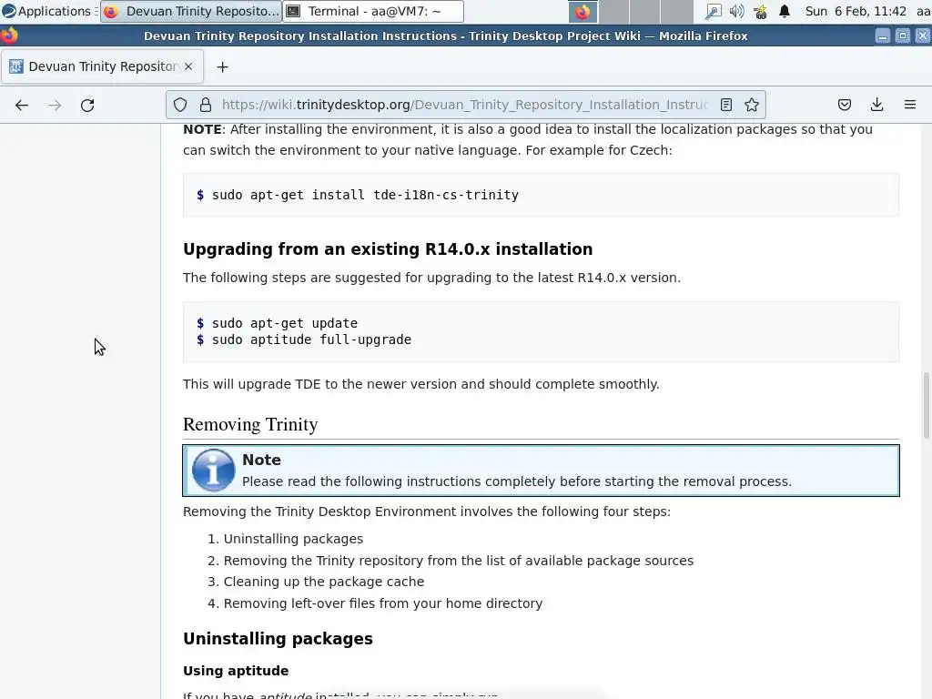The height and width of the screenshot is (699, 932).
Task: Maximize the Firefox window
Action: point(902,36)
